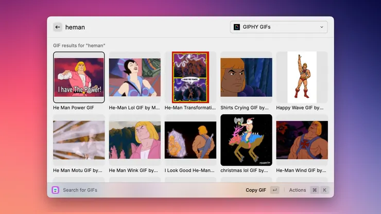Open the GIPHY GIFs source dropdown
The image size is (381, 214).
[x=279, y=27]
